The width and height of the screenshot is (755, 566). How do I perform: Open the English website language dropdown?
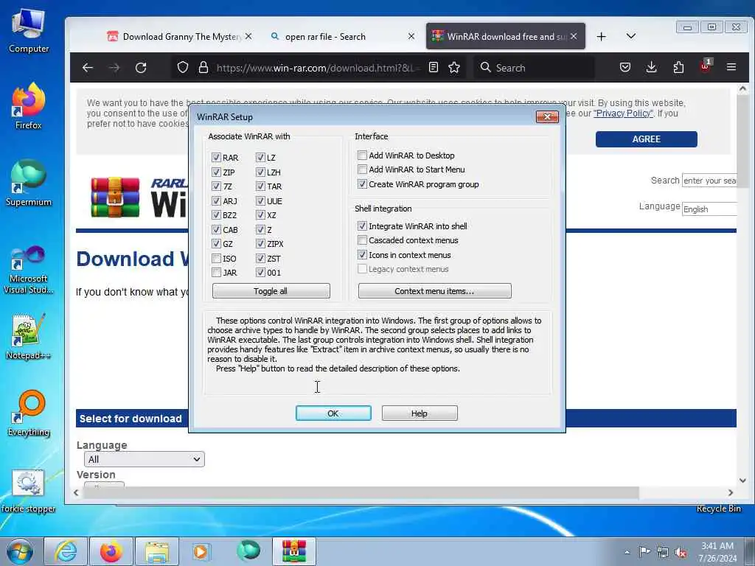tap(709, 209)
